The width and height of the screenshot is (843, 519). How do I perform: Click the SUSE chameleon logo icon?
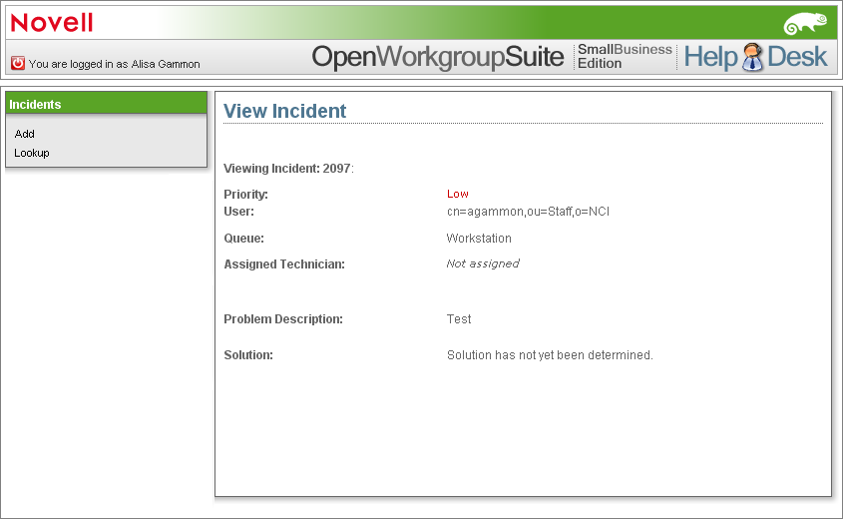805,24
